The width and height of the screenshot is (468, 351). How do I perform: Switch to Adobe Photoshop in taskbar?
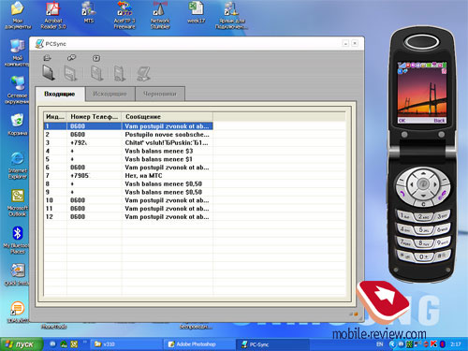pyautogui.click(x=198, y=344)
